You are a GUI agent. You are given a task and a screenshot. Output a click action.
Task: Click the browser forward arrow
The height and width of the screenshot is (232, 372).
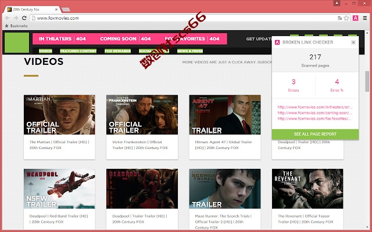[16, 18]
